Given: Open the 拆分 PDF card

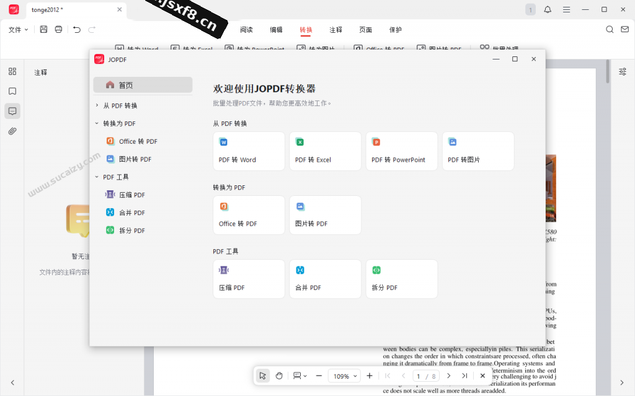Looking at the screenshot, I should click(x=402, y=279).
